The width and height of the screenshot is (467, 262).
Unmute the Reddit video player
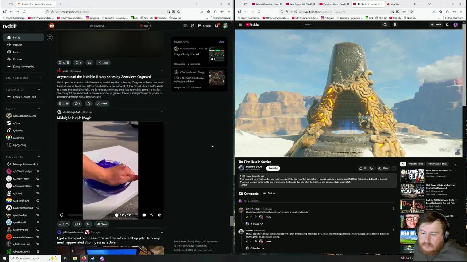pos(159,215)
